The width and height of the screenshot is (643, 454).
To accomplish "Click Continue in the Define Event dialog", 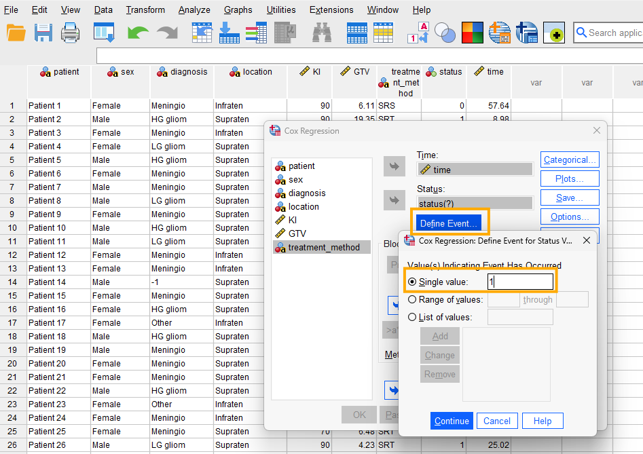I will pos(452,421).
